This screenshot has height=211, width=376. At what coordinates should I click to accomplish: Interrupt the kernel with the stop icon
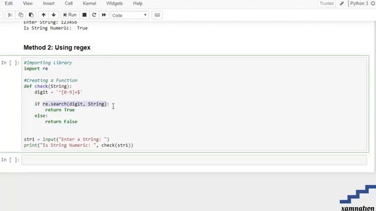85,15
